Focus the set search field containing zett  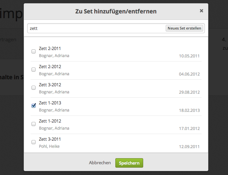96,28
